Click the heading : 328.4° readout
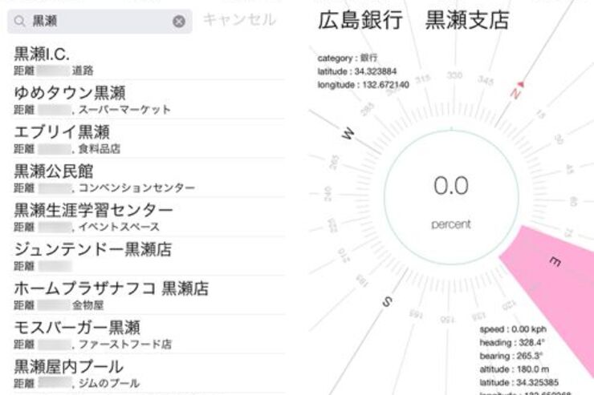The image size is (594, 395). point(512,342)
